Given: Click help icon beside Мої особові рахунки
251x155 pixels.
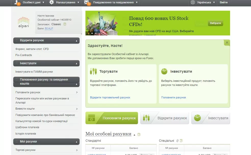Looking at the screenshot, I should pyautogui.click(x=139, y=135).
